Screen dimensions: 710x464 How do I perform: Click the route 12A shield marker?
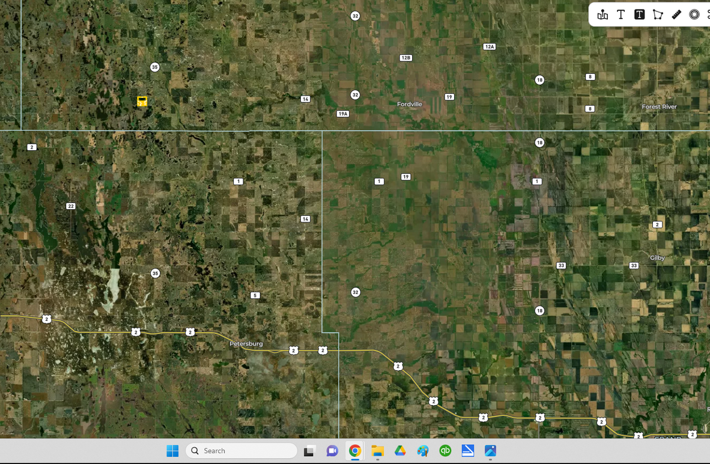point(490,47)
